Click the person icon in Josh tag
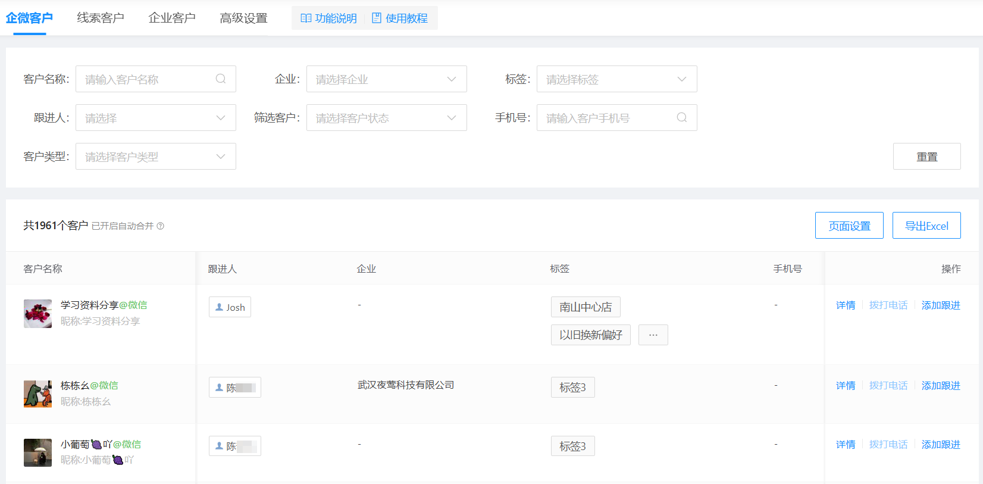Screen dimensions: 983x484 (x=219, y=307)
